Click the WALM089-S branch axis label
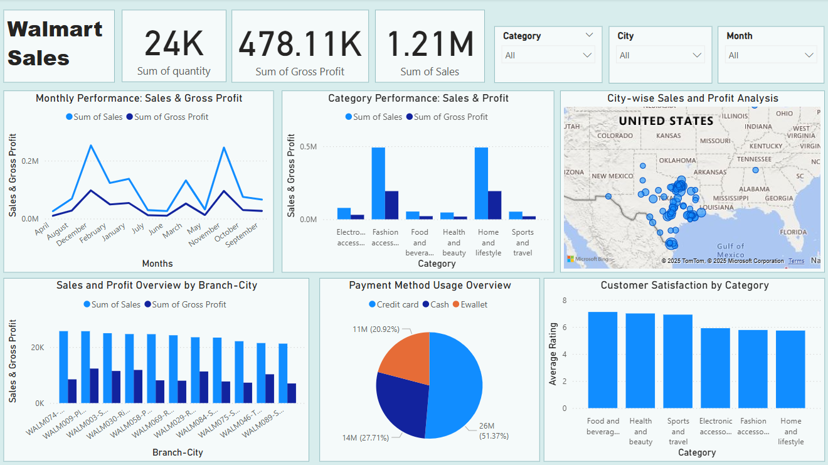 point(263,423)
